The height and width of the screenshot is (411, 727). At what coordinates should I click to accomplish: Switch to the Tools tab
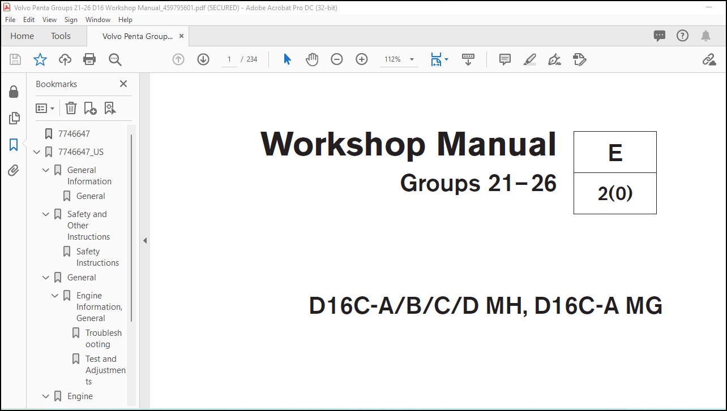[x=61, y=36]
